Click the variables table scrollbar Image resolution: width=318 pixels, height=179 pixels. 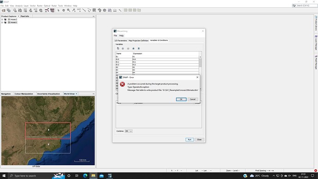pos(200,63)
